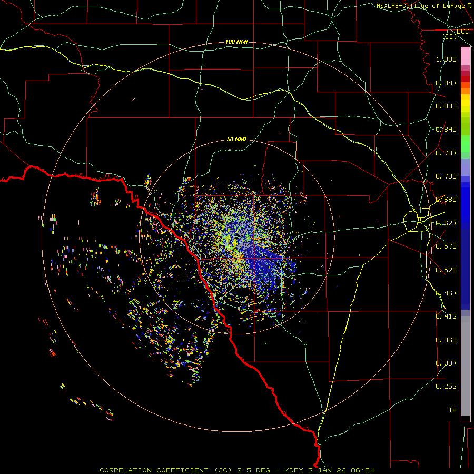Pick the gray scale color segment
The image size is (474, 474).
(x=465, y=366)
